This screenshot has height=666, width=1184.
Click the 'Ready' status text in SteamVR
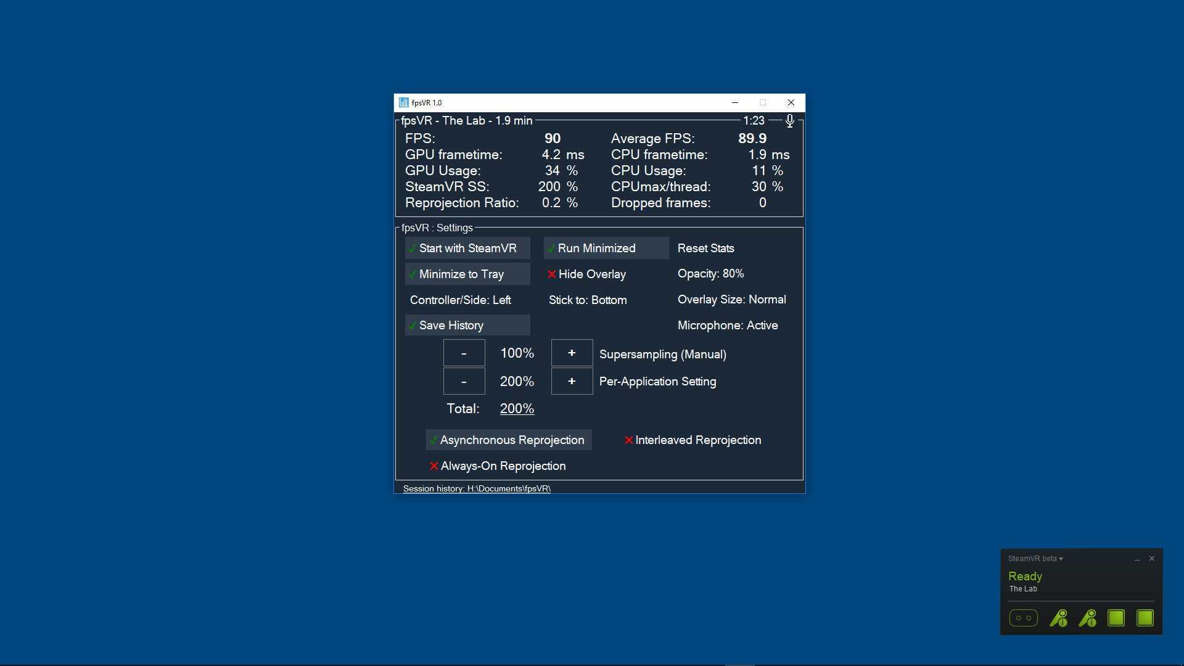click(x=1025, y=576)
